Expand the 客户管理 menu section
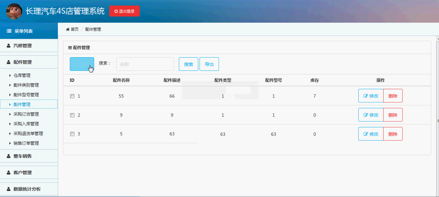The image size is (439, 197). pos(29,173)
